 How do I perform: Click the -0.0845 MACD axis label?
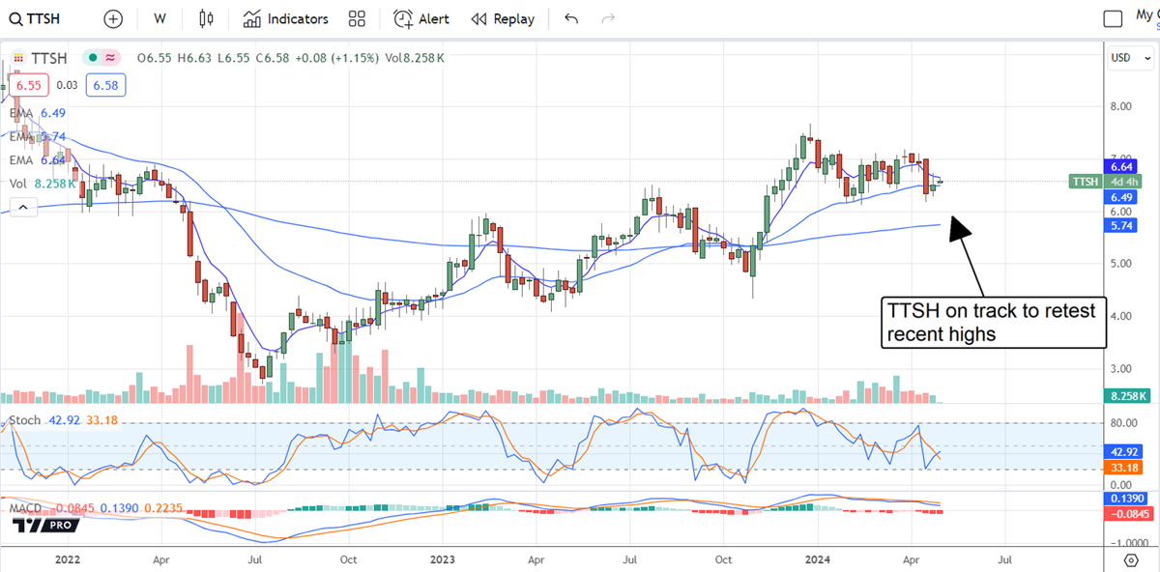[x=1128, y=514]
